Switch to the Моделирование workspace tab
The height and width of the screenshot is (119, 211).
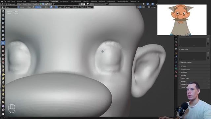coord(44,1)
